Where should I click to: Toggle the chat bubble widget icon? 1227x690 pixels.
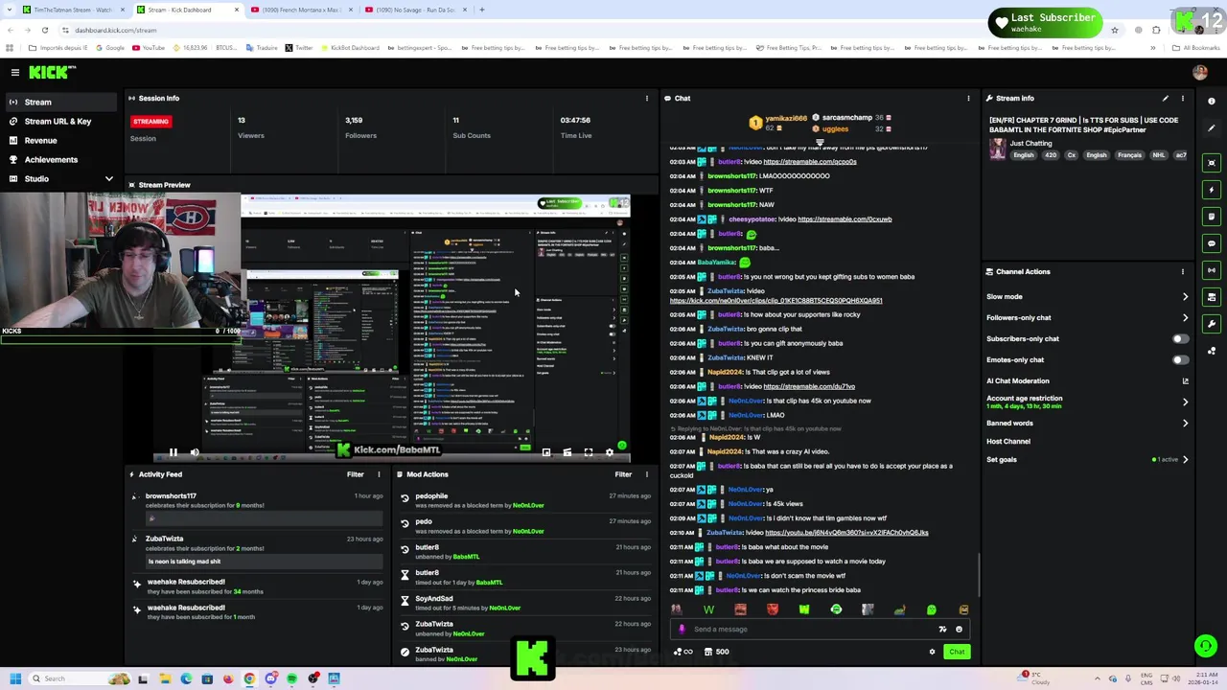tap(1212, 243)
